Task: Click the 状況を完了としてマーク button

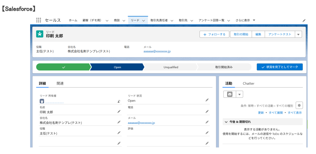Action: (280, 67)
